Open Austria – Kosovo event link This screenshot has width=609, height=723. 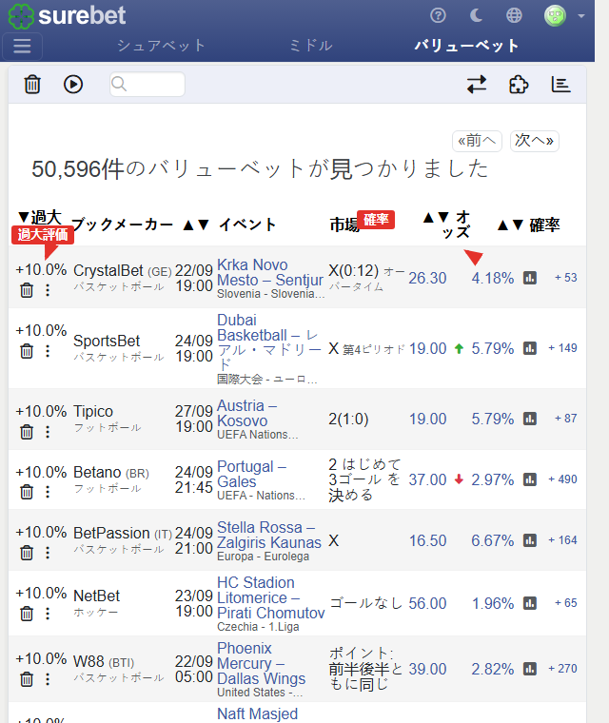pos(246,413)
